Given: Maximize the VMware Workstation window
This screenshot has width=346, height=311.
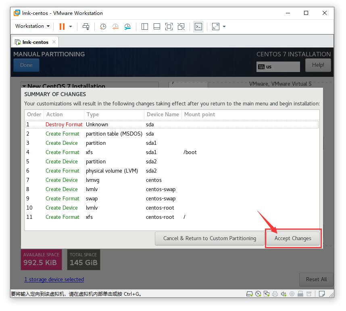Looking at the screenshot, I should 306,13.
